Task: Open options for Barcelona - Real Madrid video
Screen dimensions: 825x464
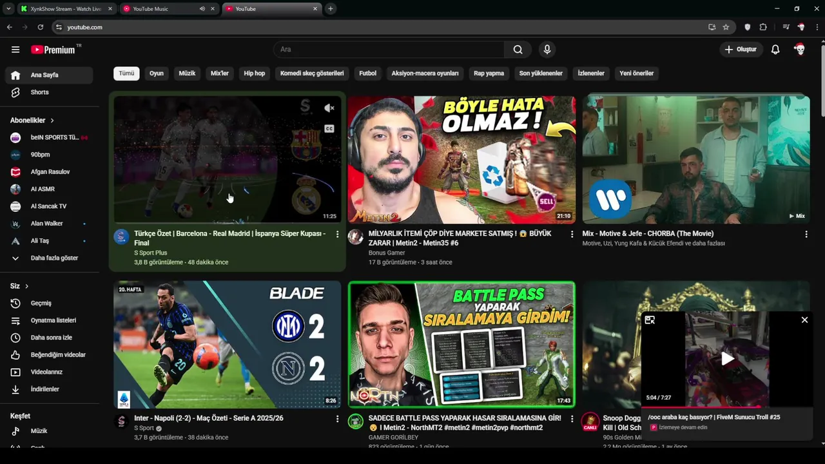Action: 337,234
